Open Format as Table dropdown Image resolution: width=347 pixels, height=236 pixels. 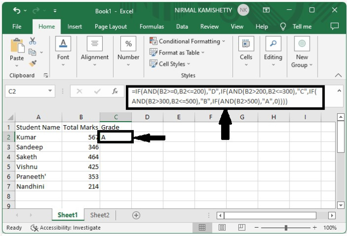(177, 52)
